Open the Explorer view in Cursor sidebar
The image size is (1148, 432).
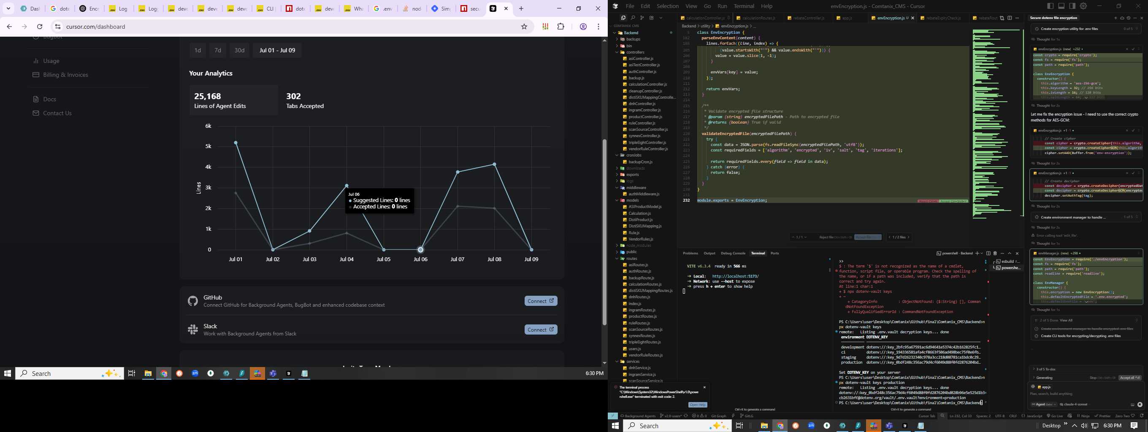(623, 18)
